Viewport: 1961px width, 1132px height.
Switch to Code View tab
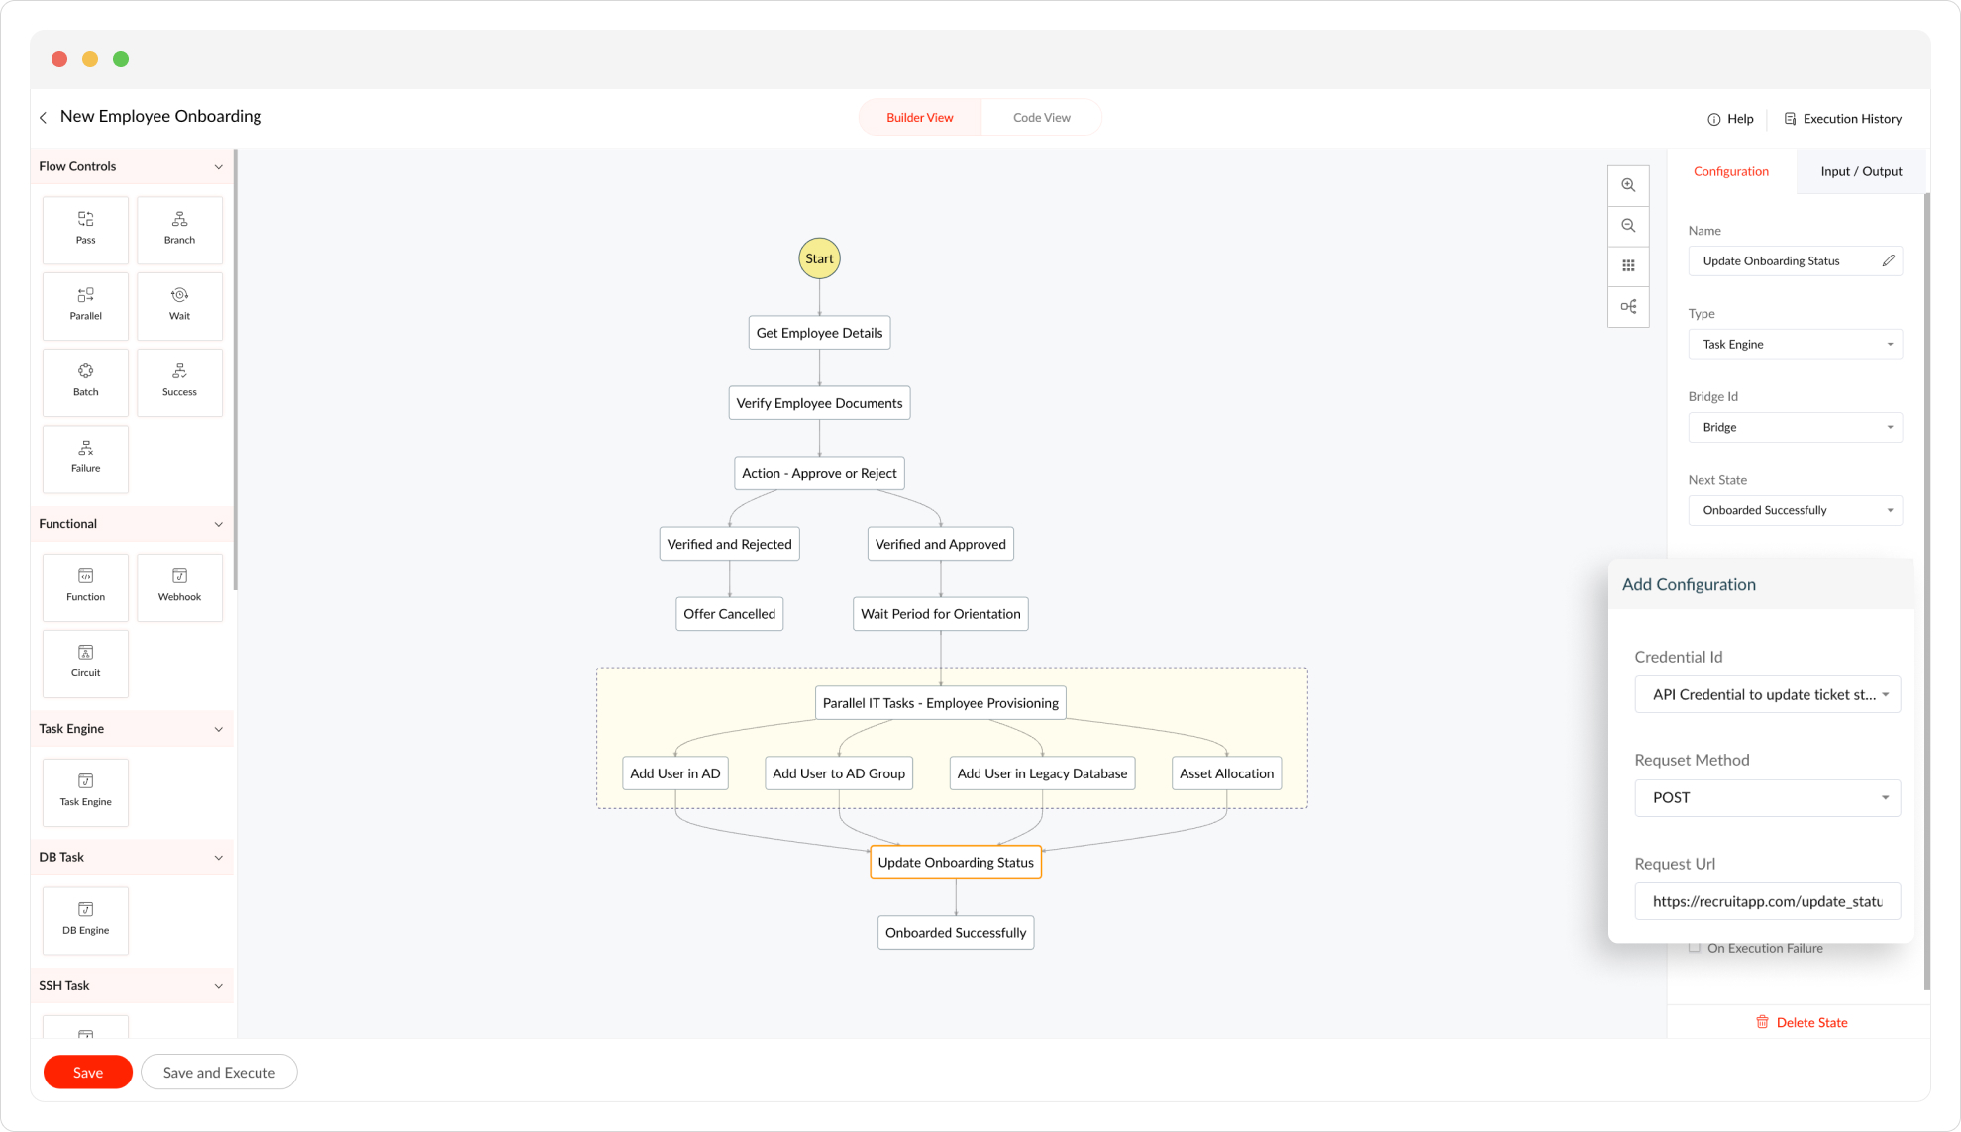pos(1041,117)
